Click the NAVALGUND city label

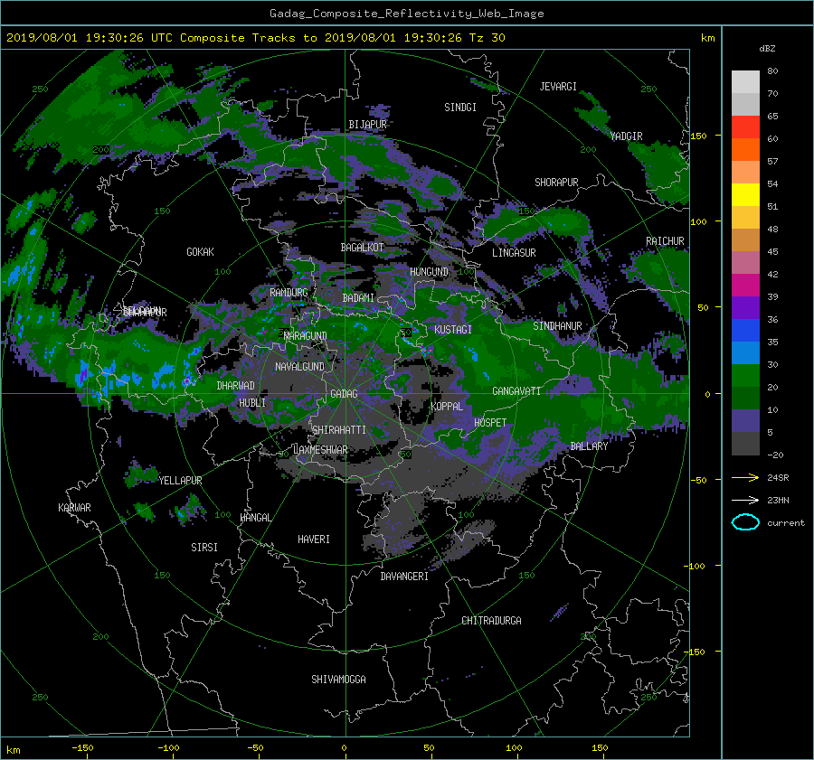click(x=299, y=367)
